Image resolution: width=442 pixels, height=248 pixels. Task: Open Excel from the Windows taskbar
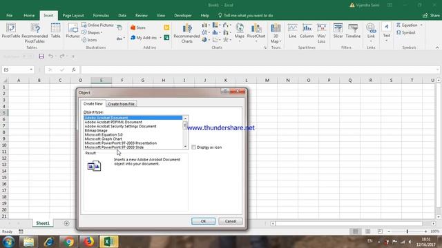click(x=108, y=242)
